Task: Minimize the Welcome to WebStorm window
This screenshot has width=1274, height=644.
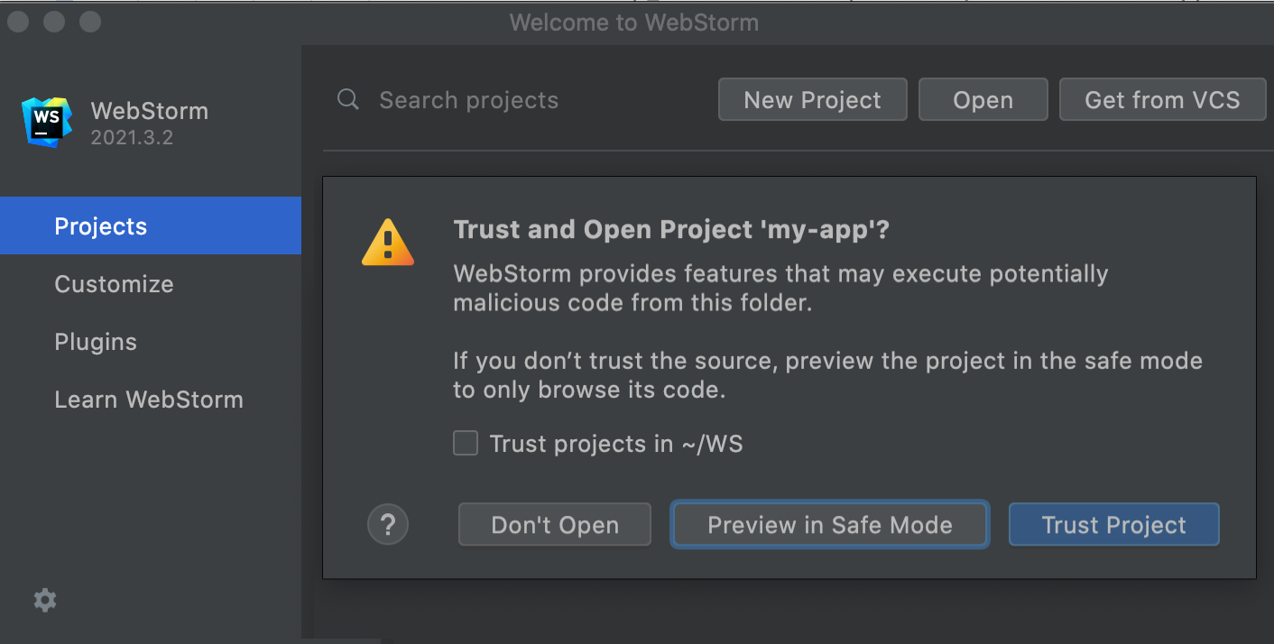Action: click(x=54, y=22)
